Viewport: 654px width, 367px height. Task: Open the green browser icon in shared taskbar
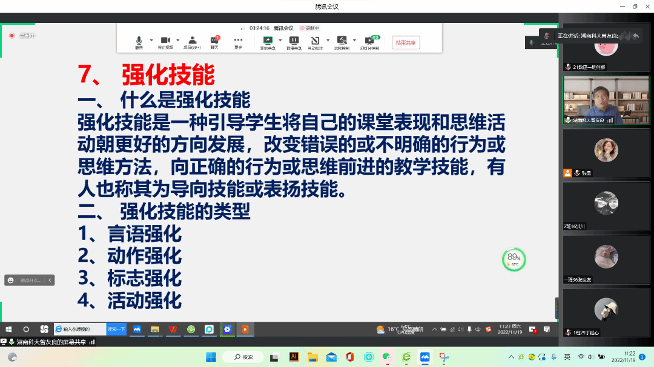pyautogui.click(x=191, y=330)
